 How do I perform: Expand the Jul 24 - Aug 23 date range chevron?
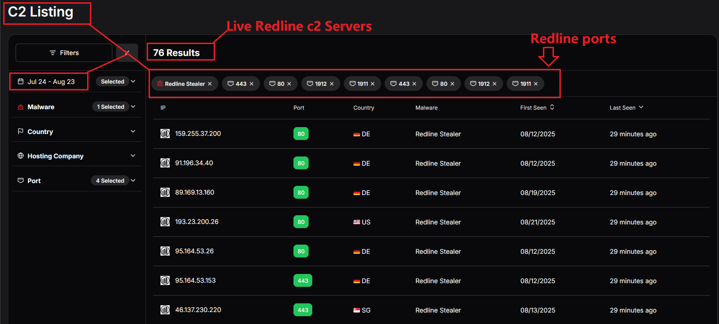(133, 82)
